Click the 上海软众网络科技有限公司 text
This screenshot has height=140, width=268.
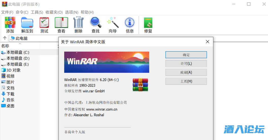coord(106,103)
